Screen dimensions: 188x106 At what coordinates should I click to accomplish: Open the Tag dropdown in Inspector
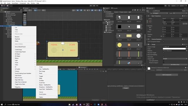point(160,13)
